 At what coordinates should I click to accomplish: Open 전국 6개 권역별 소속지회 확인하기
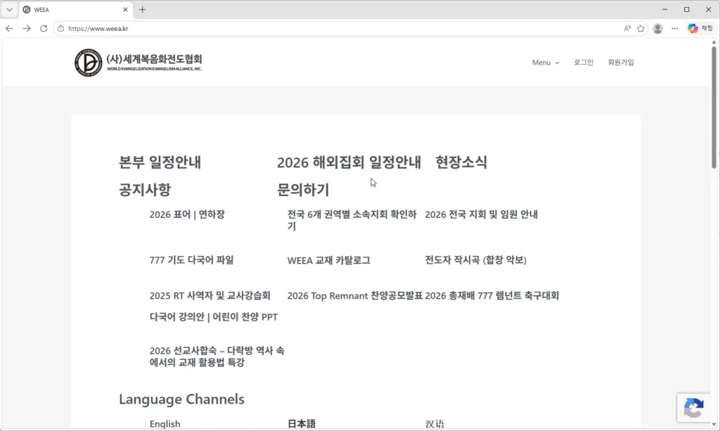tap(352, 220)
